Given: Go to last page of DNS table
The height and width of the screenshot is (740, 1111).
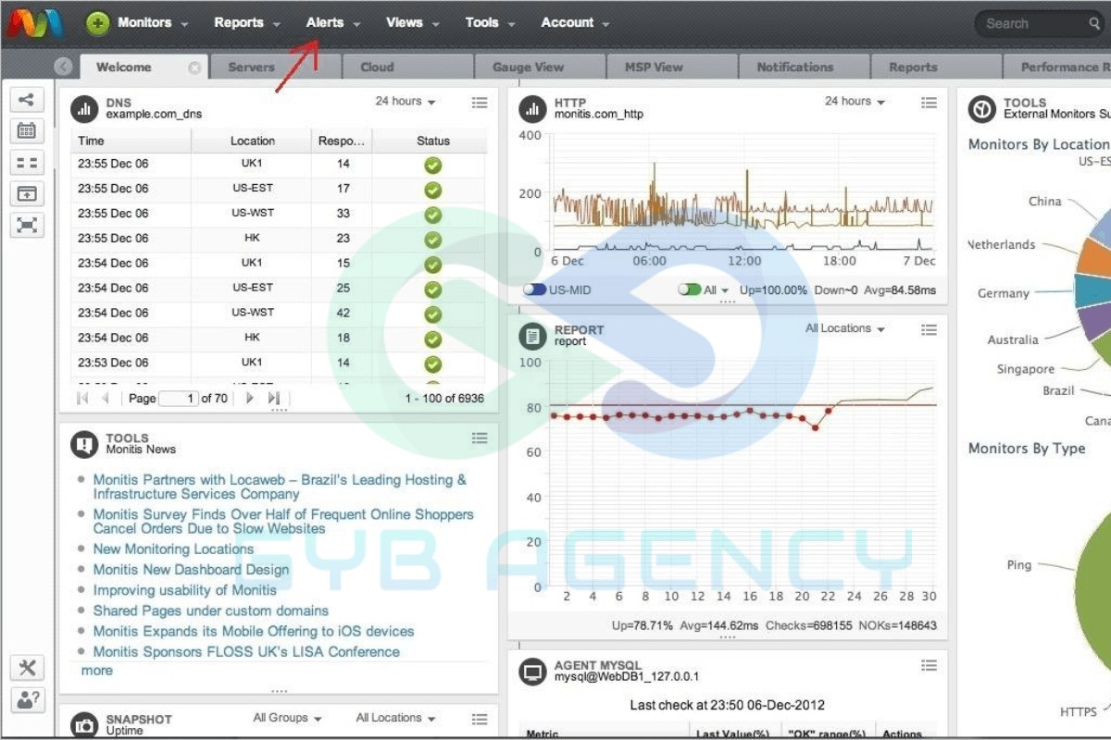Looking at the screenshot, I should [273, 398].
